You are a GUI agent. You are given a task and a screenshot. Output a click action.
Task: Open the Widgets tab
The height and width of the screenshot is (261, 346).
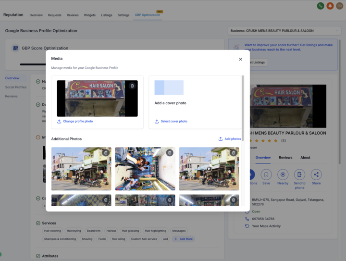pos(90,15)
